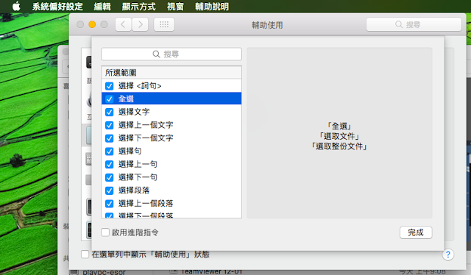Uncheck the 選擇上一個文字 checkbox

point(110,125)
